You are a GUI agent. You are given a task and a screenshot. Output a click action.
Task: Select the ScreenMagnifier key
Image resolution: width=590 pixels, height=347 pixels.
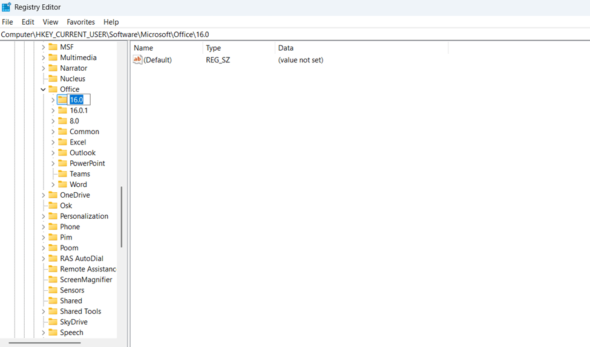(x=86, y=279)
